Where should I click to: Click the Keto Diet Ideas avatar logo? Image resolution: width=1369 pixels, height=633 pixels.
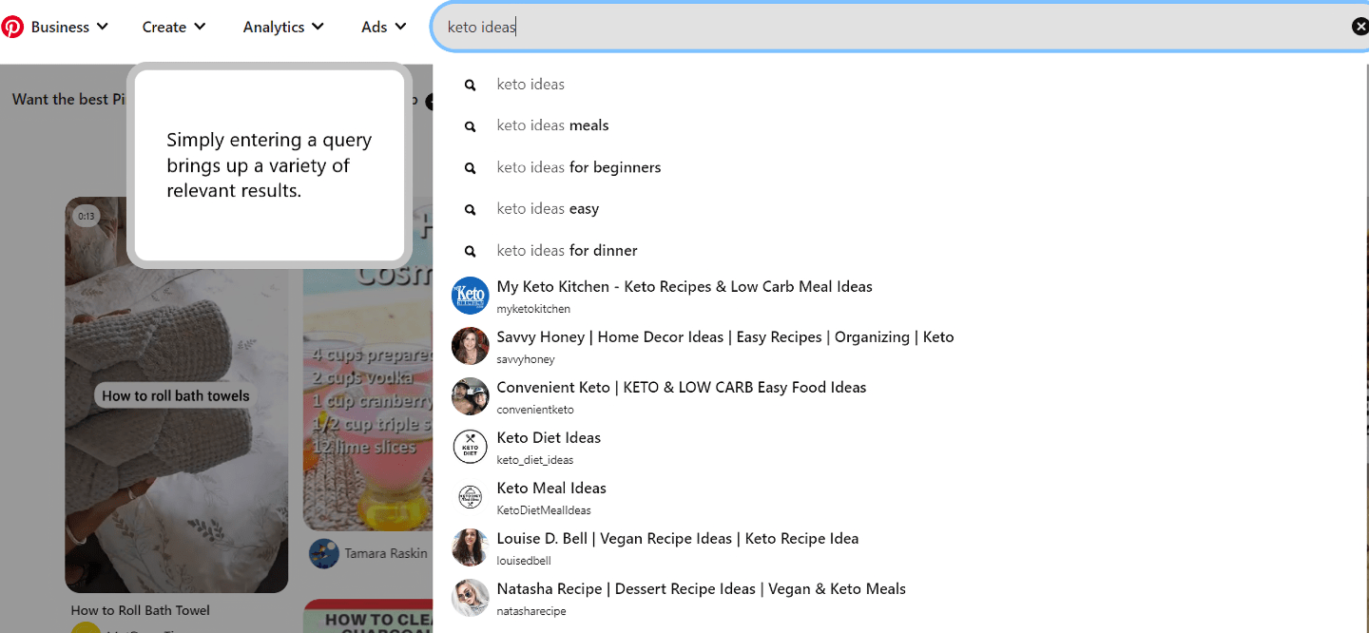[470, 447]
